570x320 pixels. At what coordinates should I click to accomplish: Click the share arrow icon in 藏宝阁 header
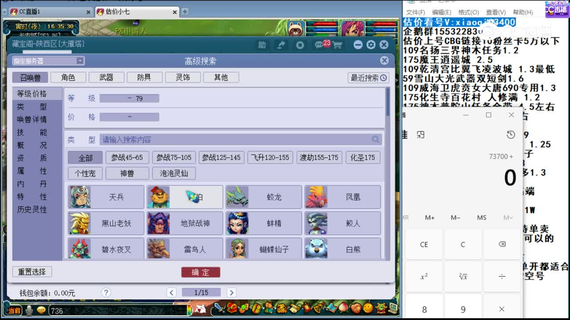[x=281, y=45]
